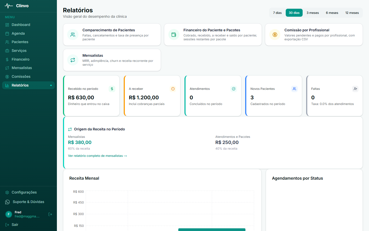Go to Mensalistas in the sidebar menu
369x231 pixels.
[x=28, y=68]
